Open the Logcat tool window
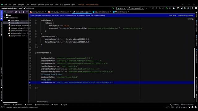This screenshot has height=111, width=198. (64, 105)
